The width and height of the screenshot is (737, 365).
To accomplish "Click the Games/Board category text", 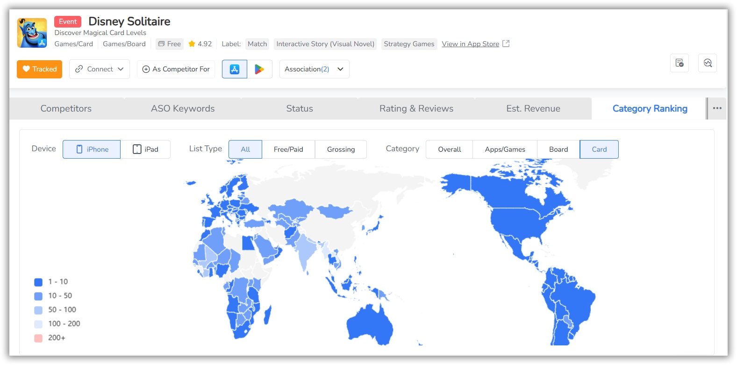I will click(124, 44).
